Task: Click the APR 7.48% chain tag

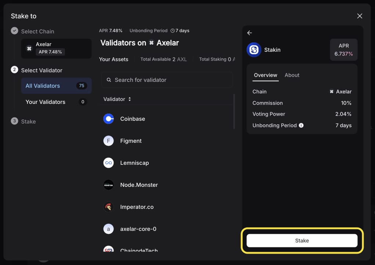Action: (50, 52)
